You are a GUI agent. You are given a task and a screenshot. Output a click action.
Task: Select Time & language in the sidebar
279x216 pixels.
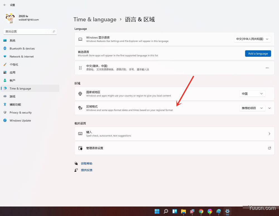tap(30, 88)
